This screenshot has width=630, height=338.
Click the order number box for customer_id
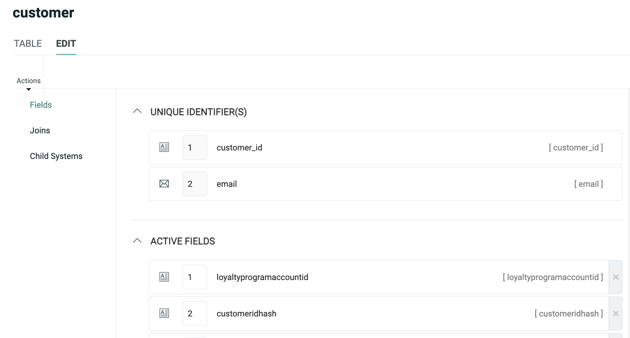click(195, 147)
